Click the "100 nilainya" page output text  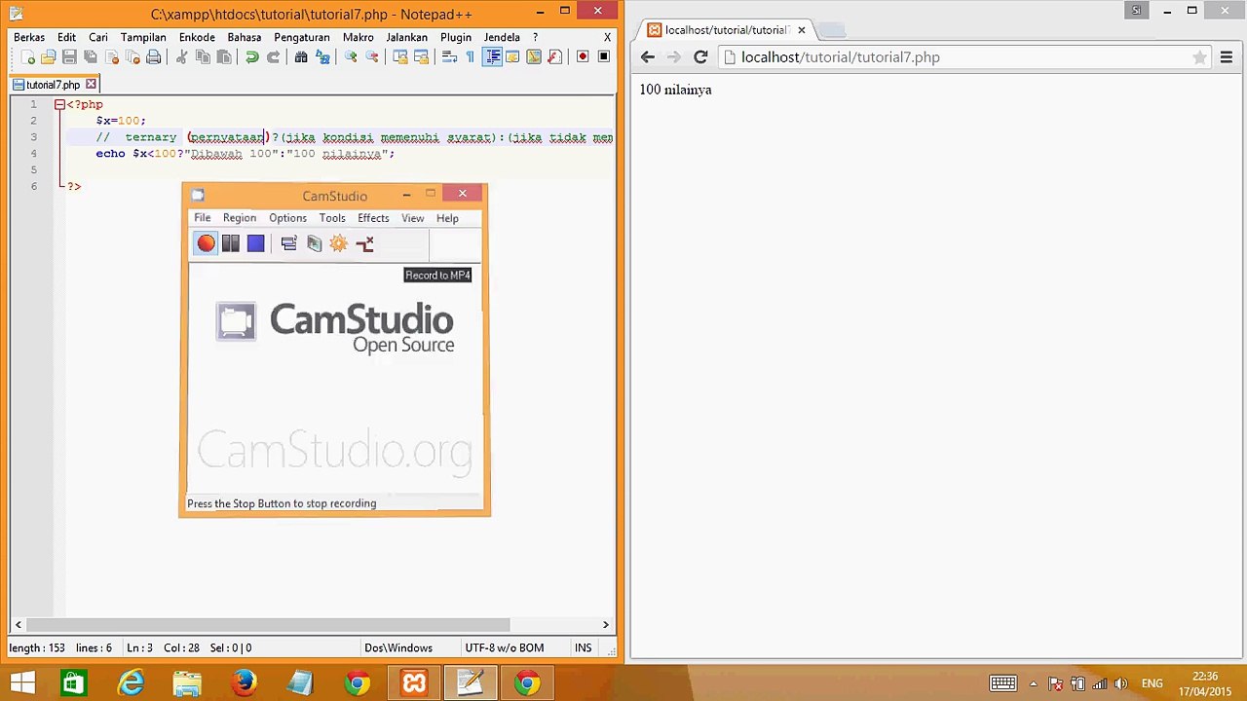click(x=675, y=90)
